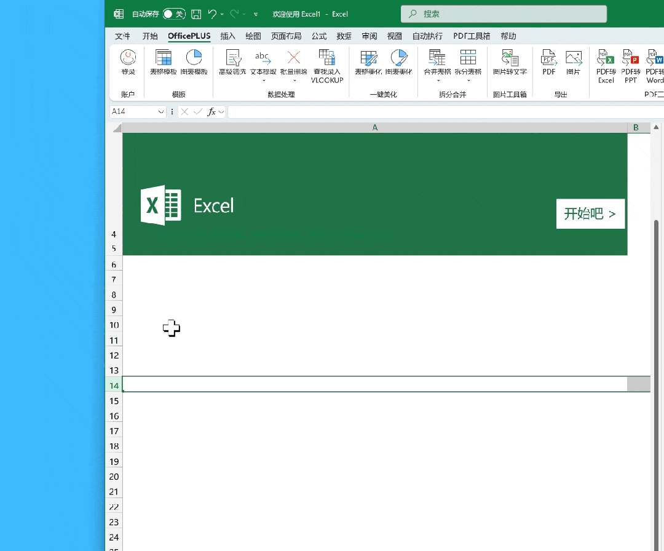Click the 登录 account login icon

click(x=128, y=63)
